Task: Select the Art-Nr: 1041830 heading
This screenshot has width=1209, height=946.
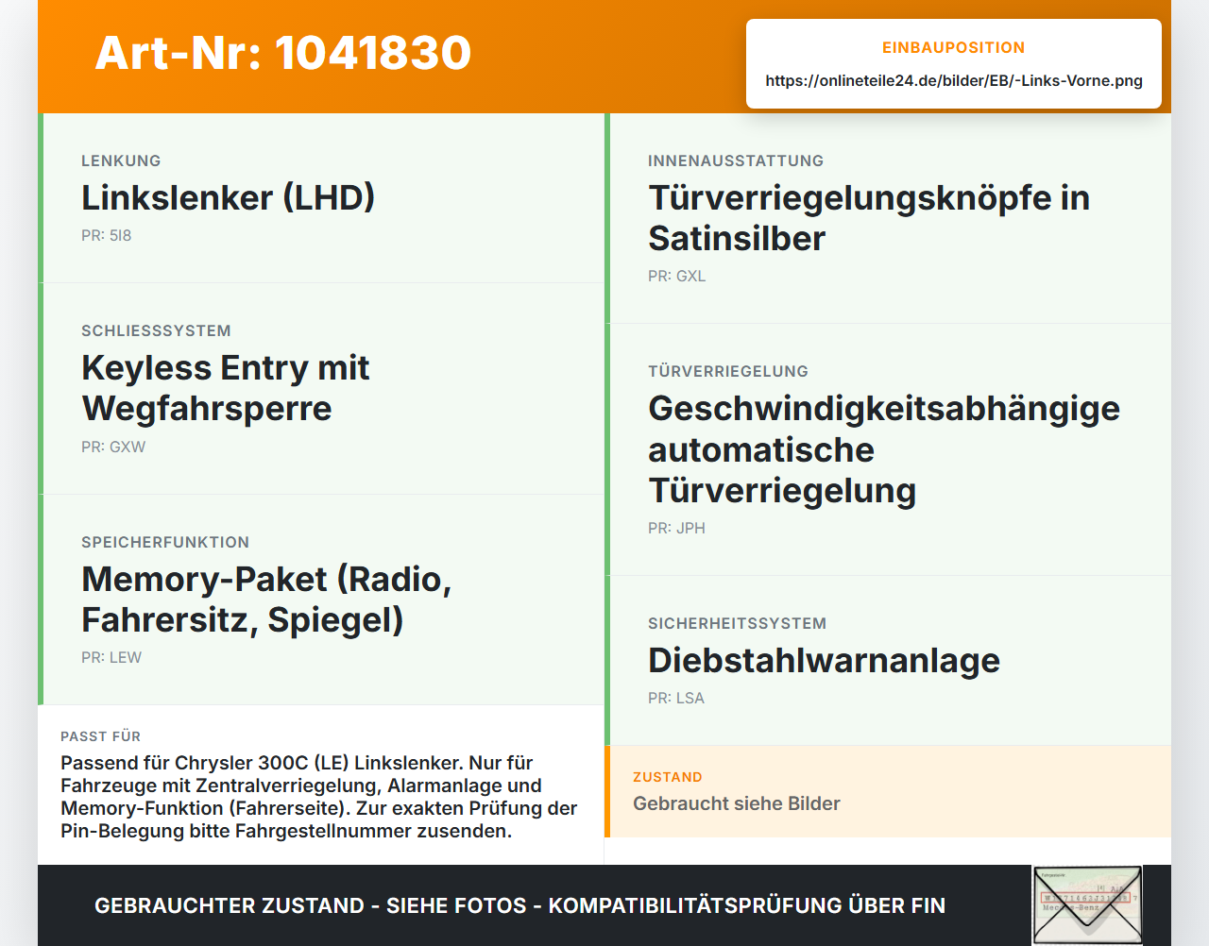Action: coord(283,53)
